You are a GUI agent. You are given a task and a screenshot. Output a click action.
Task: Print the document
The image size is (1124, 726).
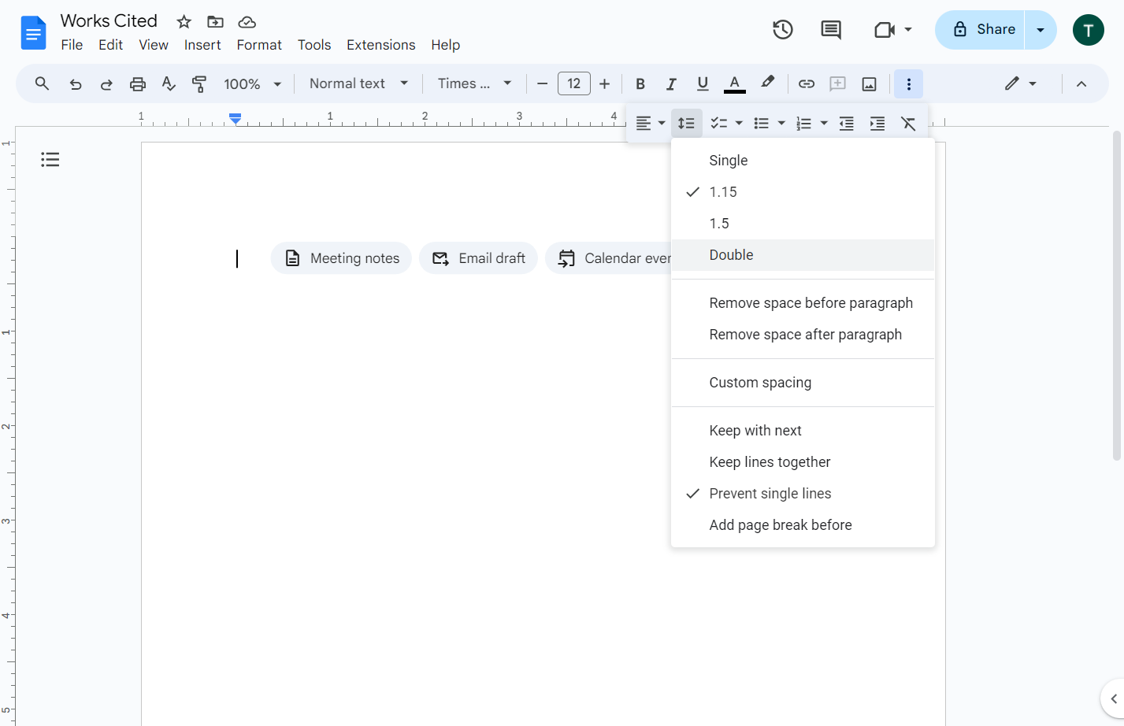pos(138,84)
